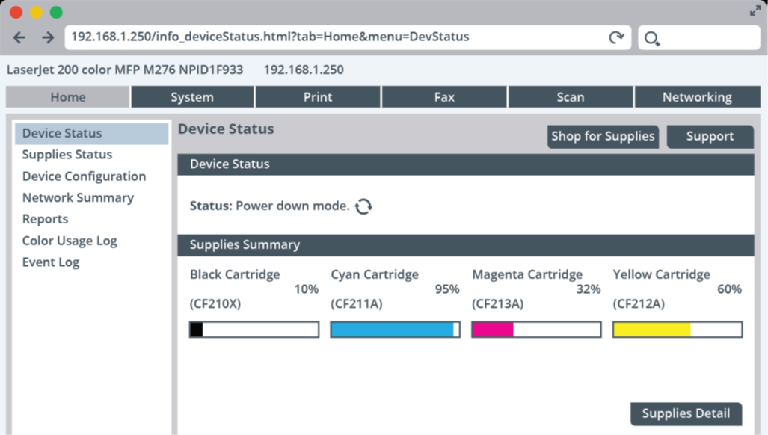Open the Color Usage Log
This screenshot has width=768, height=435.
click(x=70, y=241)
